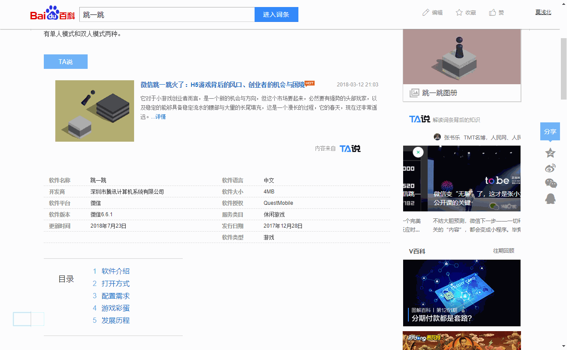The image size is (567, 350).
Task: Share to WeChat from the sidebar
Action: pyautogui.click(x=550, y=183)
